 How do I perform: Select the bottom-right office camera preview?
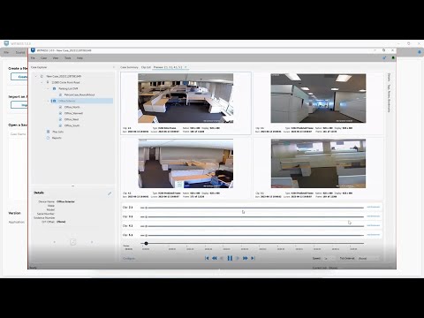pyautogui.click(x=318, y=163)
